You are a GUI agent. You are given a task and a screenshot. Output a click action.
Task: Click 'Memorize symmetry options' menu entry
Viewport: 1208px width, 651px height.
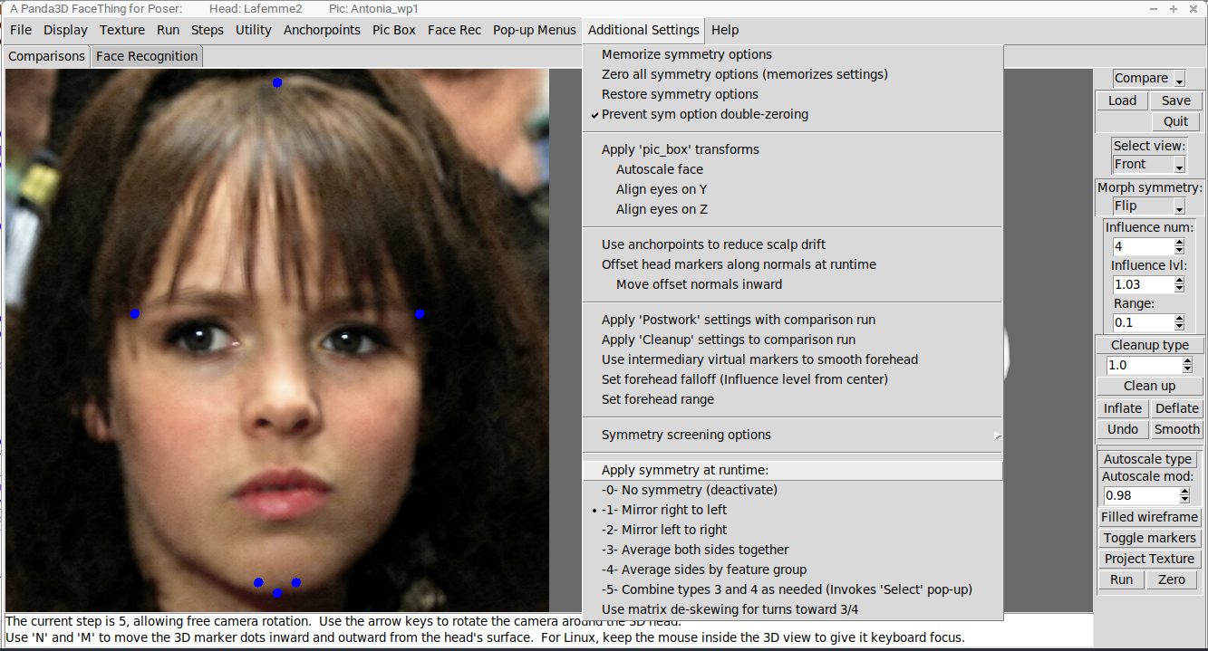point(792,54)
